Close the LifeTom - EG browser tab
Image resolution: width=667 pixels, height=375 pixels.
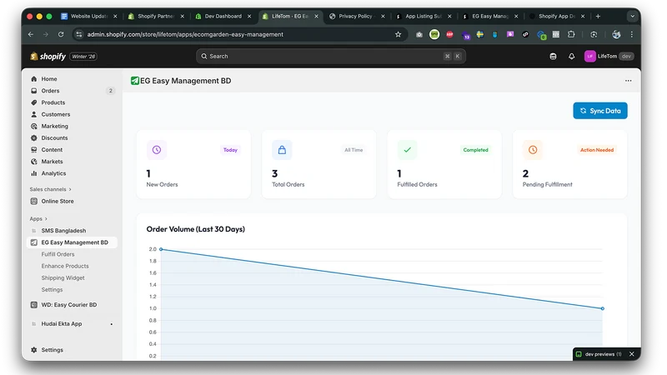[x=316, y=16]
